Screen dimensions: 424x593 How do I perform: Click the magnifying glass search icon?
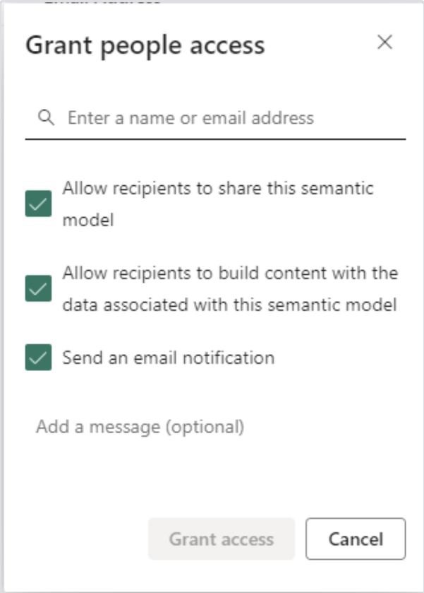(x=46, y=117)
